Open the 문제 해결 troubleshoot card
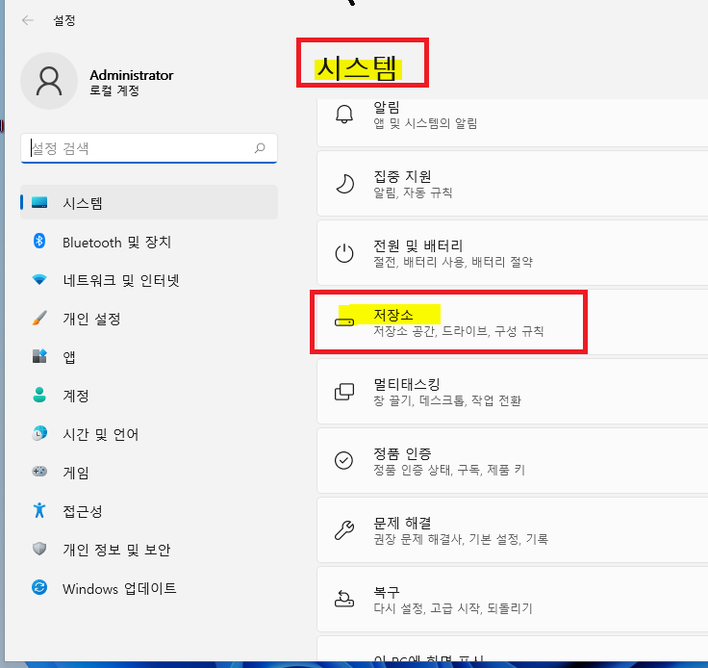The width and height of the screenshot is (708, 668). tap(513, 529)
